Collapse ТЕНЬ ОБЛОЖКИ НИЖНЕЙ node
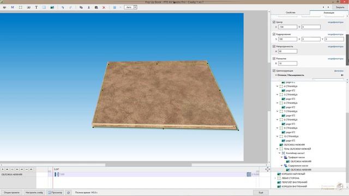The width and height of the screenshot is (349, 196). (278, 149)
